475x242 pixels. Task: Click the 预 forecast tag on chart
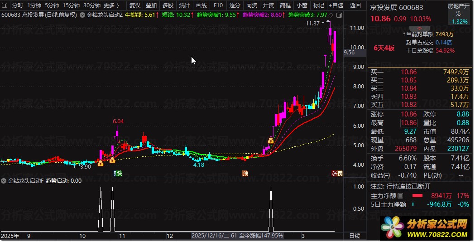[245, 173]
